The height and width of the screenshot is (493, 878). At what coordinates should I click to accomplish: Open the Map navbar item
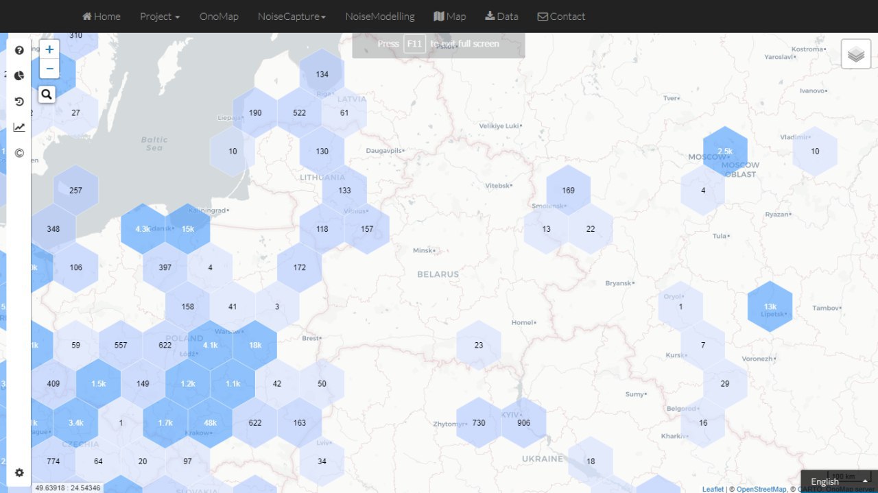tap(450, 16)
